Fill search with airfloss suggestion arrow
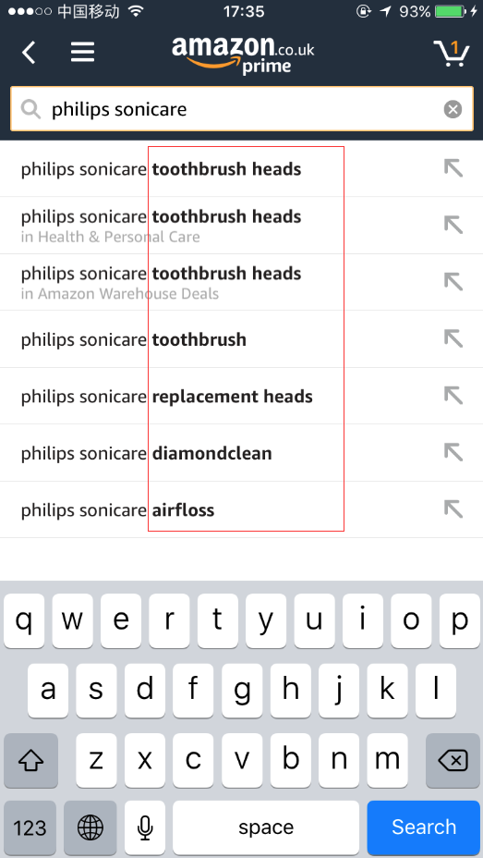Viewport: 483px width, 858px height. click(x=453, y=509)
